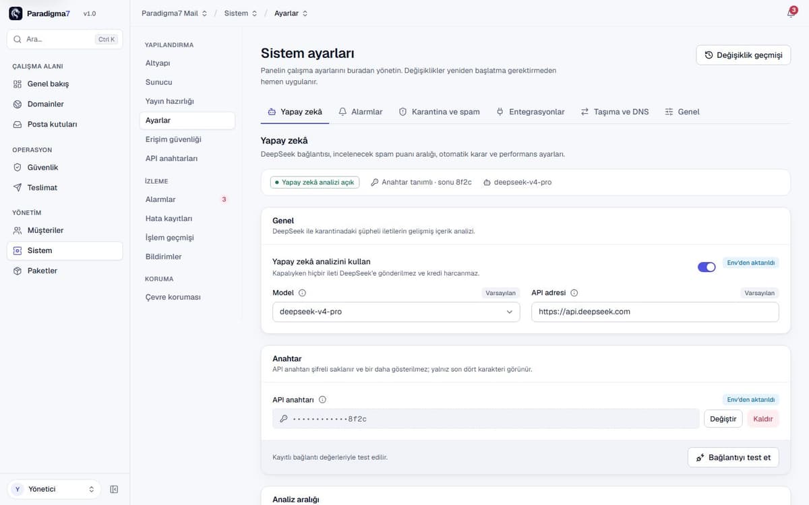
Task: Collapse the sidebar panel icon
Action: pos(114,490)
